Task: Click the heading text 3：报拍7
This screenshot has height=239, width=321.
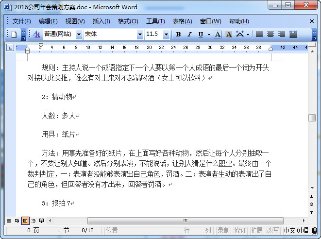Action: point(56,203)
